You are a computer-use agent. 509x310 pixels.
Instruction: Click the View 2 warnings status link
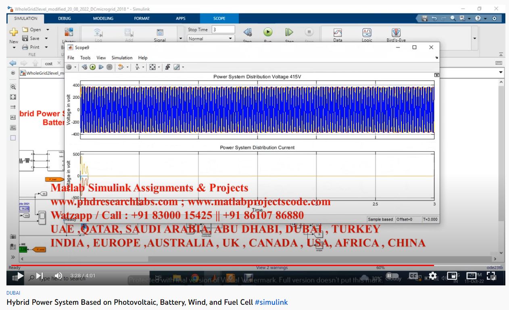(272, 268)
